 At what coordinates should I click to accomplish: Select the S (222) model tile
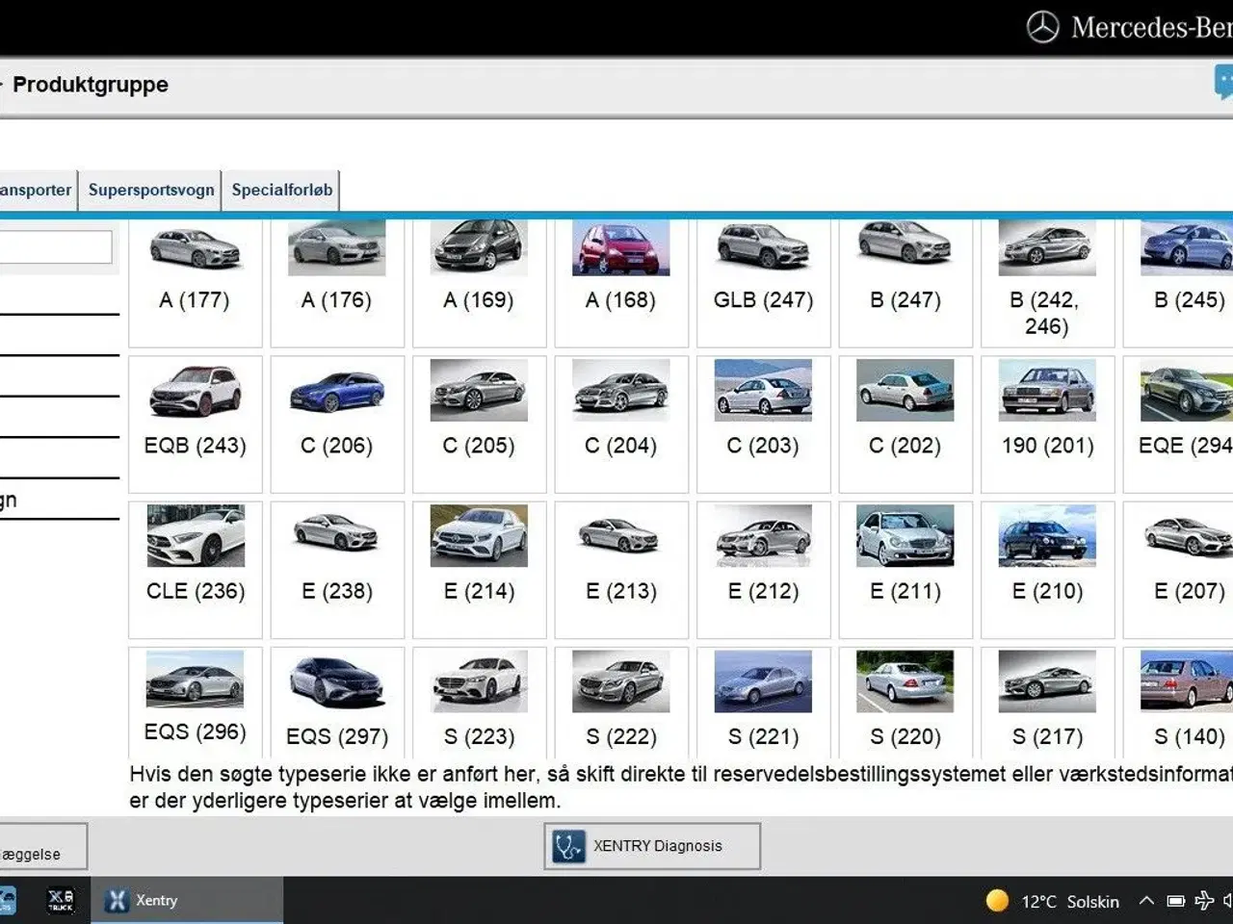click(x=621, y=703)
